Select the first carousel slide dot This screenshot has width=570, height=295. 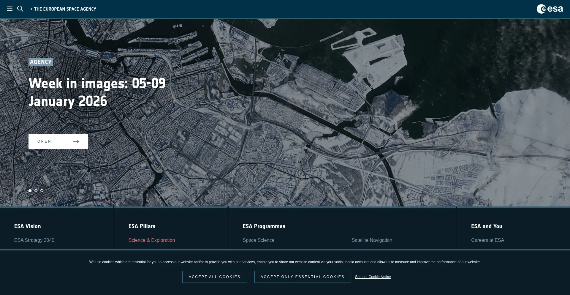pos(30,191)
